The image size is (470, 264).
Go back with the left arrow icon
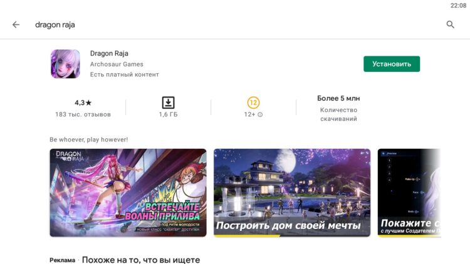(16, 24)
